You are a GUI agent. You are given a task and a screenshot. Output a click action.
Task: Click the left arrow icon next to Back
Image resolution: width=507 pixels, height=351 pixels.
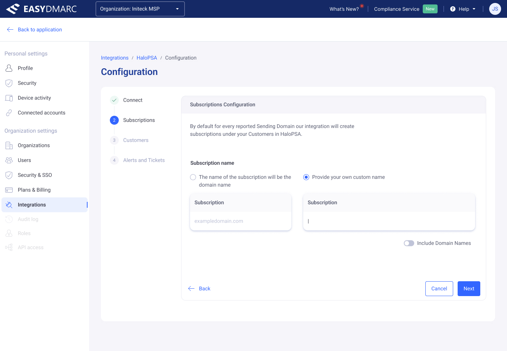(x=192, y=289)
